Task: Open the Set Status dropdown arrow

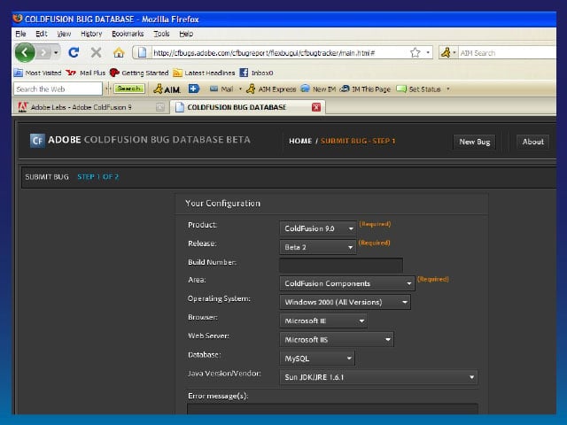Action: [448, 89]
